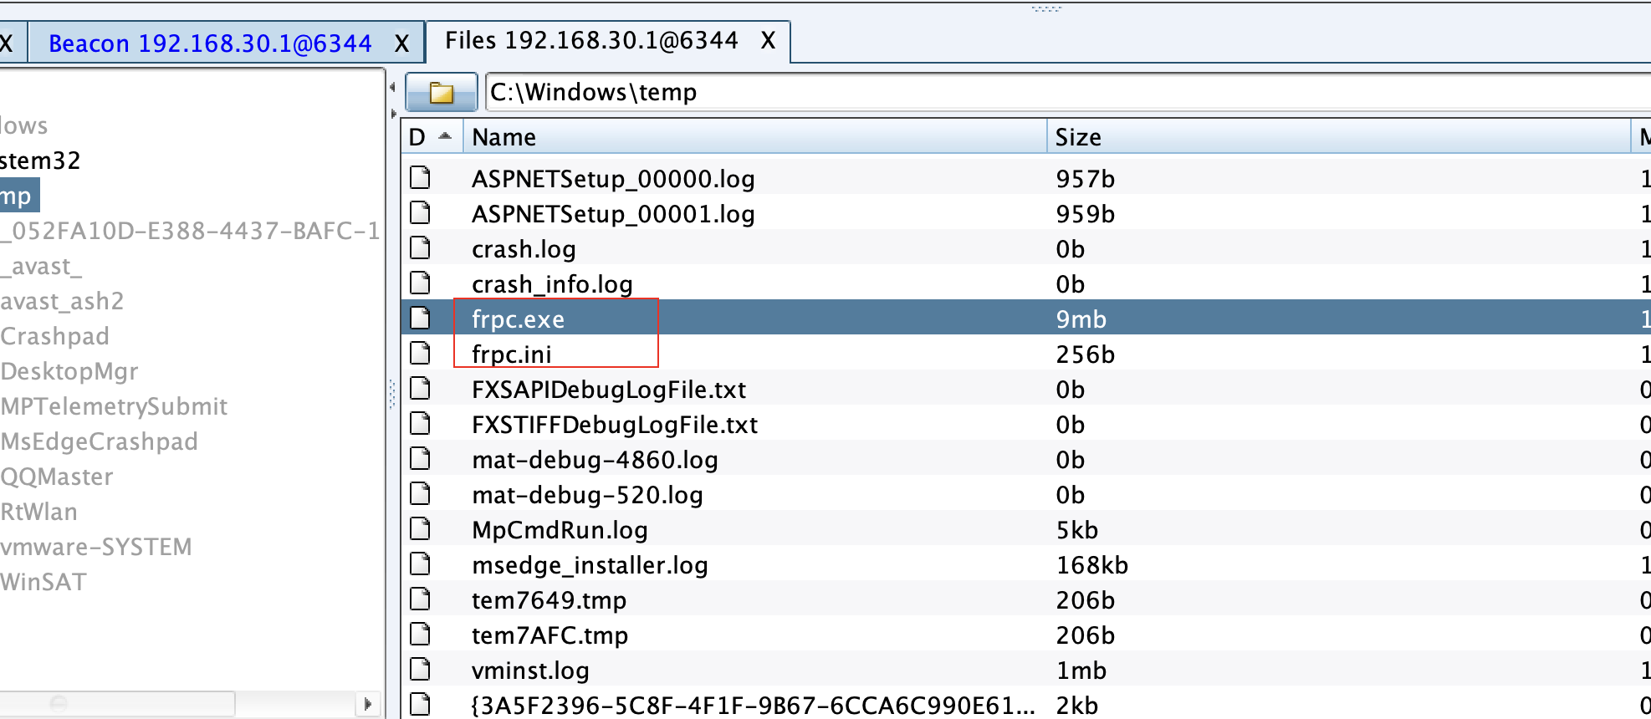Select the RtWlan folder in the tree
Viewport: 1651px width, 719px height.
click(39, 512)
